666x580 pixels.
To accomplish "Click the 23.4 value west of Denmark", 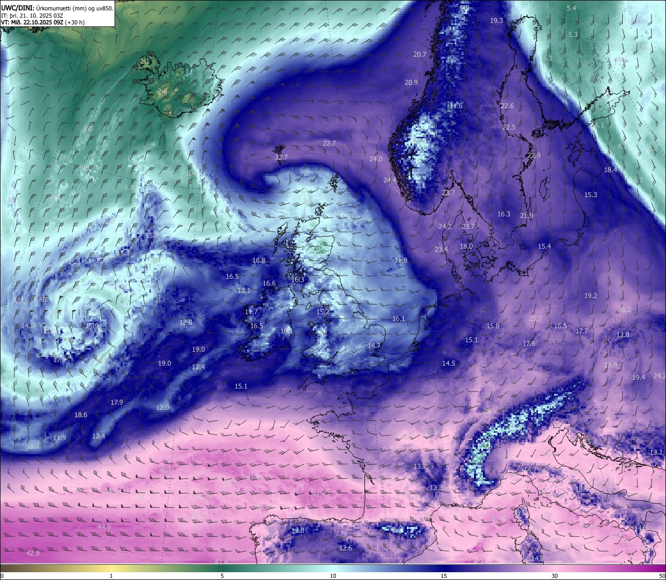I will point(441,249).
